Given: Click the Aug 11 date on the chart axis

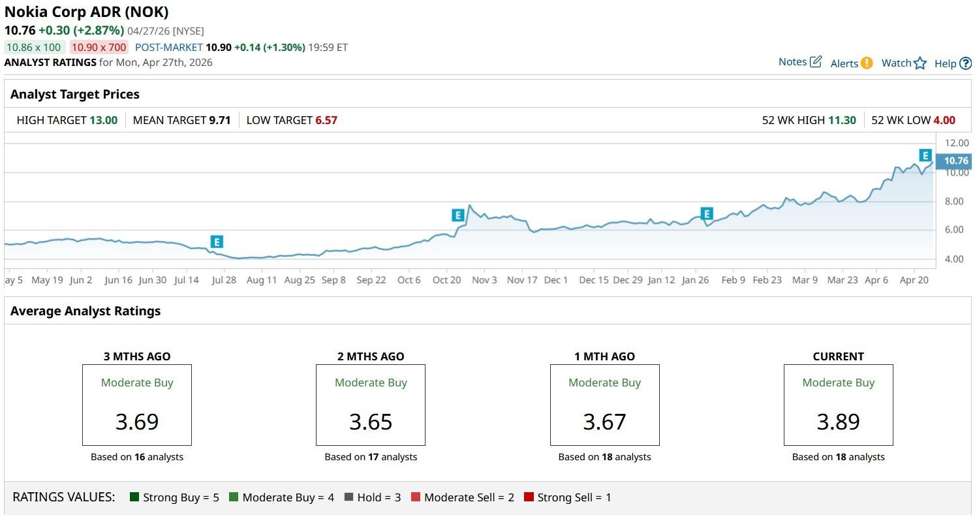Looking at the screenshot, I should tap(262, 280).
